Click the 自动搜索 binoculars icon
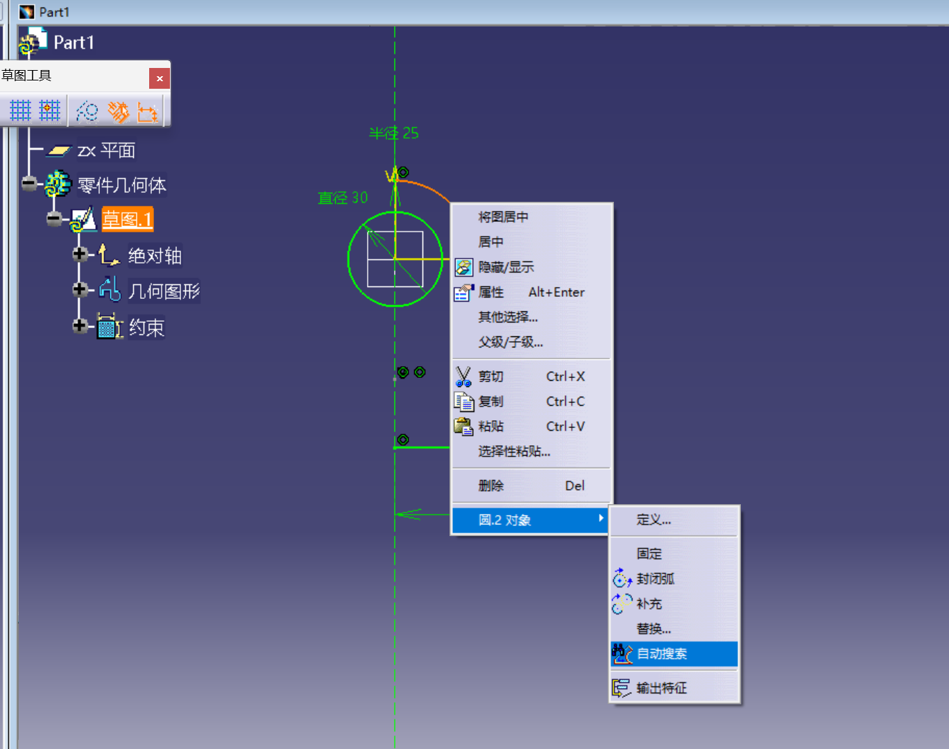This screenshot has height=749, width=949. [622, 653]
